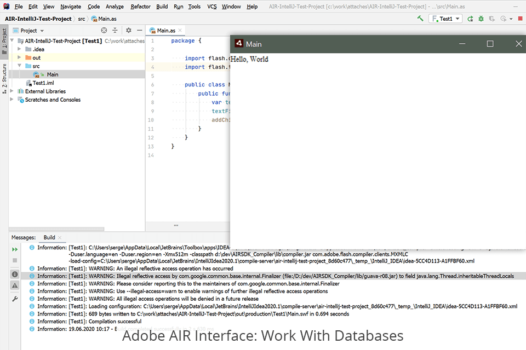Open the Refactor menu
The height and width of the screenshot is (350, 526).
pyautogui.click(x=141, y=7)
